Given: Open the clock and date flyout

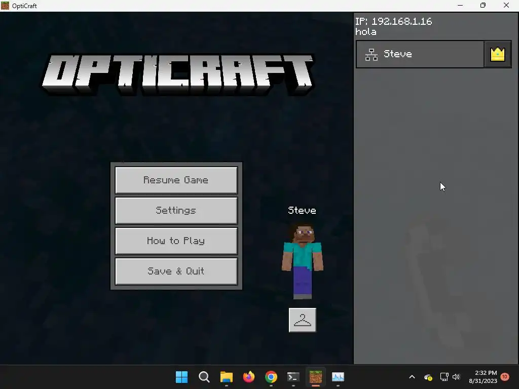Looking at the screenshot, I should [x=483, y=377].
